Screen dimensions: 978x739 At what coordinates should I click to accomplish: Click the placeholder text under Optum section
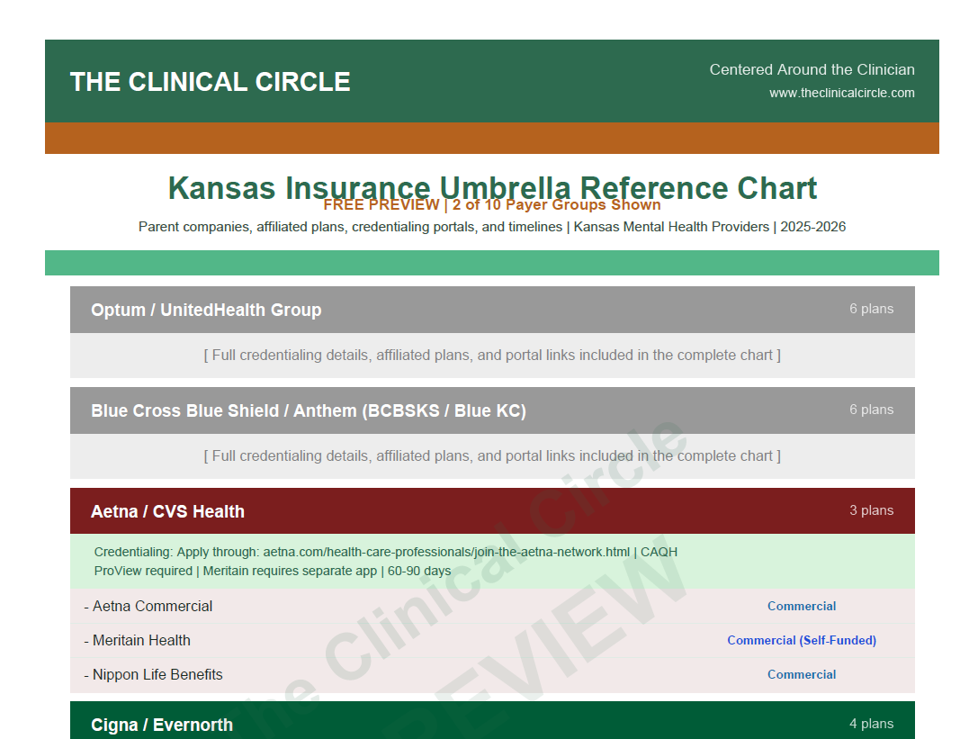click(x=492, y=356)
